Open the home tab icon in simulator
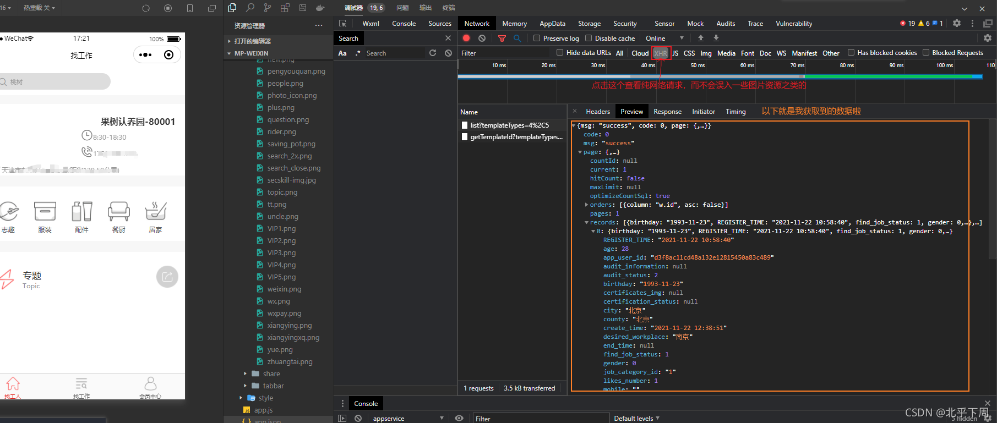Image resolution: width=997 pixels, height=423 pixels. click(x=13, y=384)
